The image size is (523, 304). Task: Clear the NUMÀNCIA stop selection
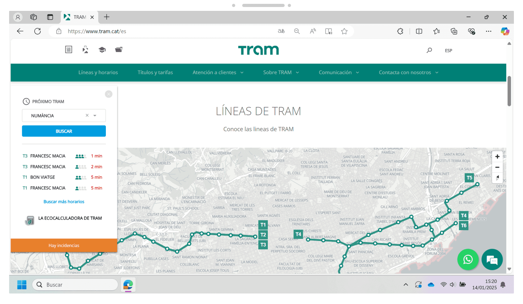[87, 116]
